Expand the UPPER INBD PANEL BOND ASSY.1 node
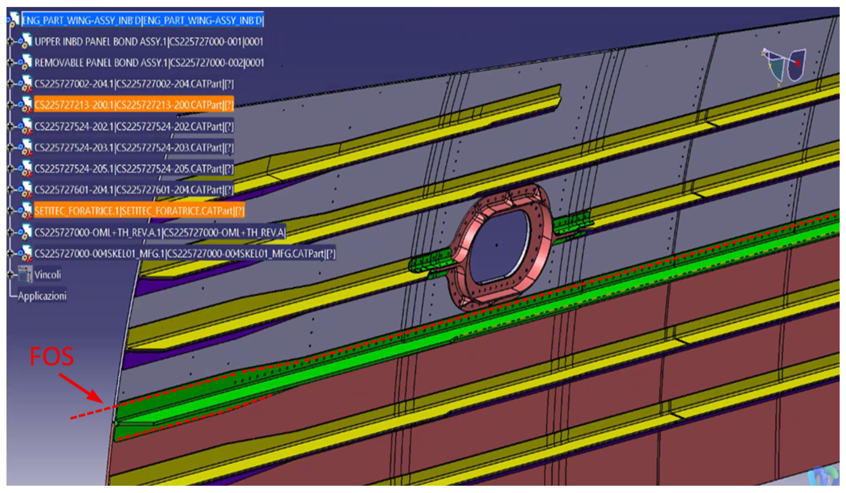 click(x=10, y=41)
